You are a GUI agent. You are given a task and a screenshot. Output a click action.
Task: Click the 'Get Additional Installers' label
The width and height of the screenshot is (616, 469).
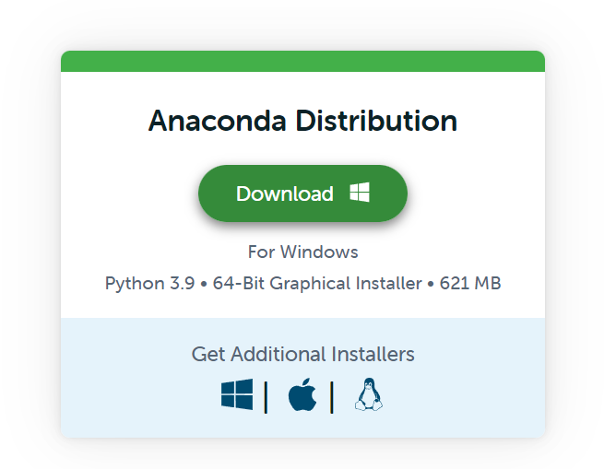tap(302, 354)
